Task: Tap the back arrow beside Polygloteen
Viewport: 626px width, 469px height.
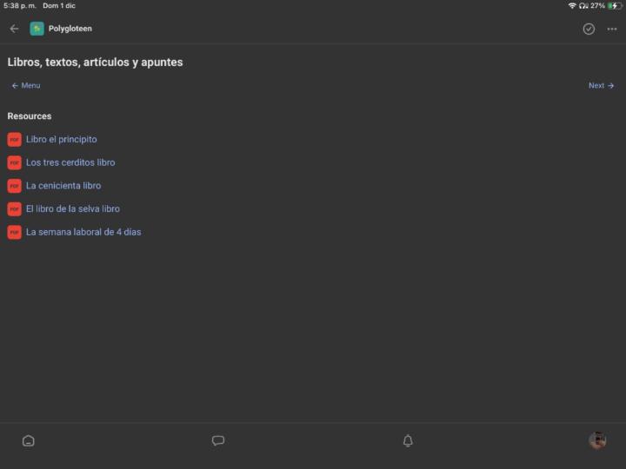Action: coord(14,29)
